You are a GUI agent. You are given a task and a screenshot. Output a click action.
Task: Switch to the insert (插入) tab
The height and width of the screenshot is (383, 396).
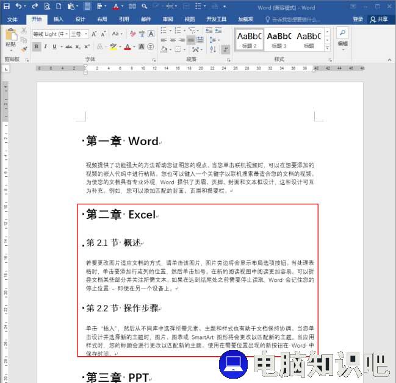[x=59, y=19]
